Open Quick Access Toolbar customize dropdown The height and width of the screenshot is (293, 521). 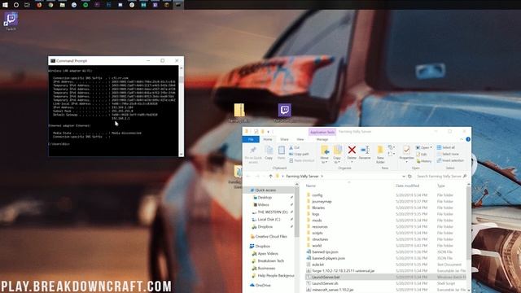click(268, 132)
